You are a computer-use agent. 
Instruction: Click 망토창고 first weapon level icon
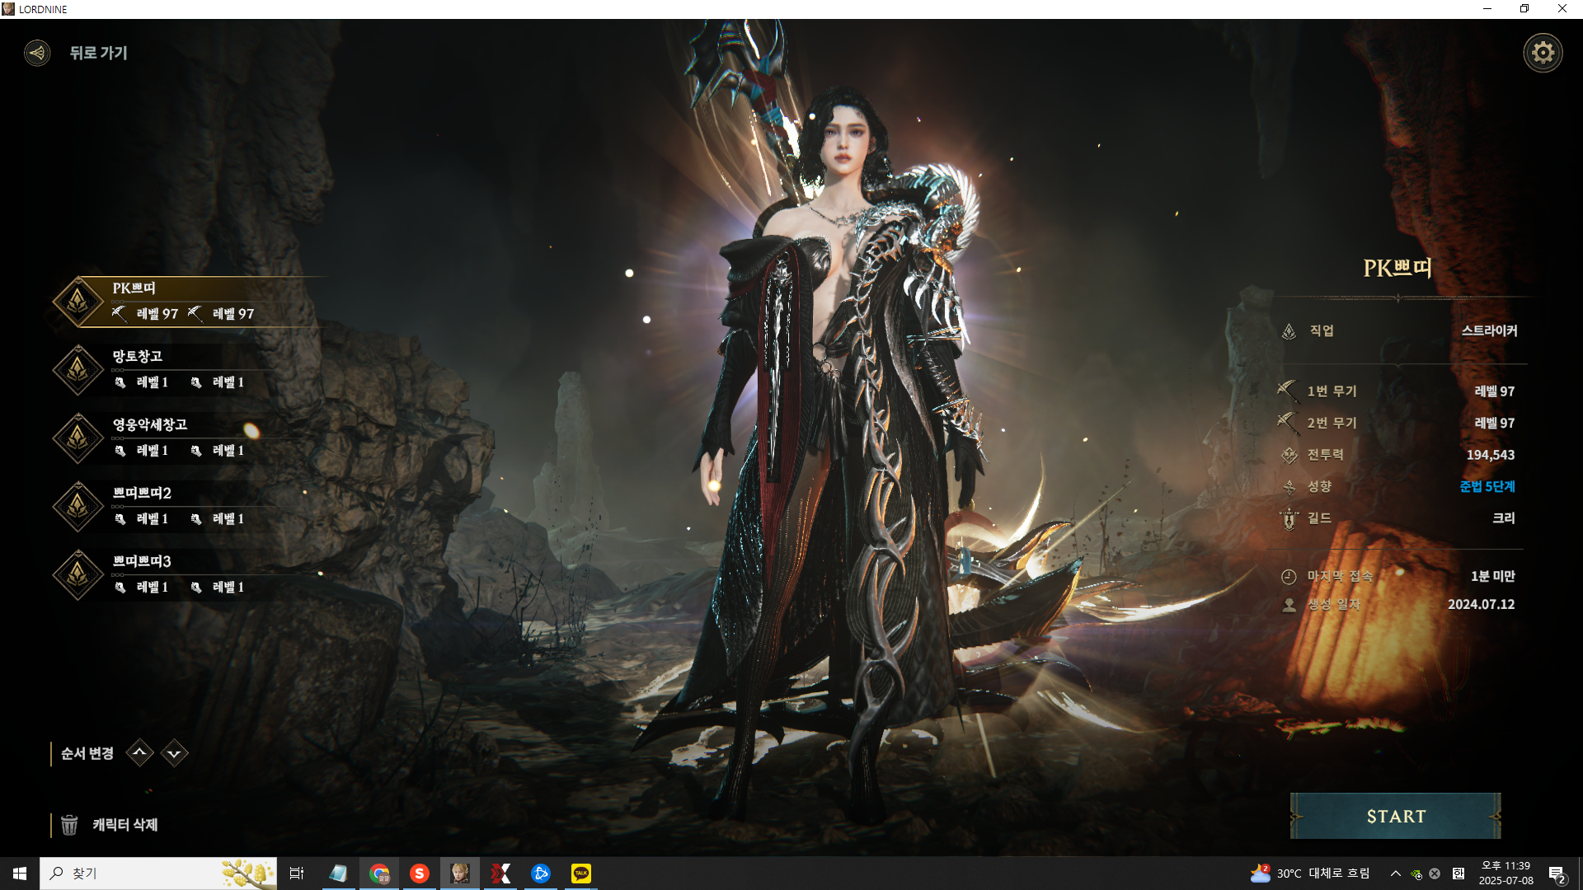[x=120, y=382]
